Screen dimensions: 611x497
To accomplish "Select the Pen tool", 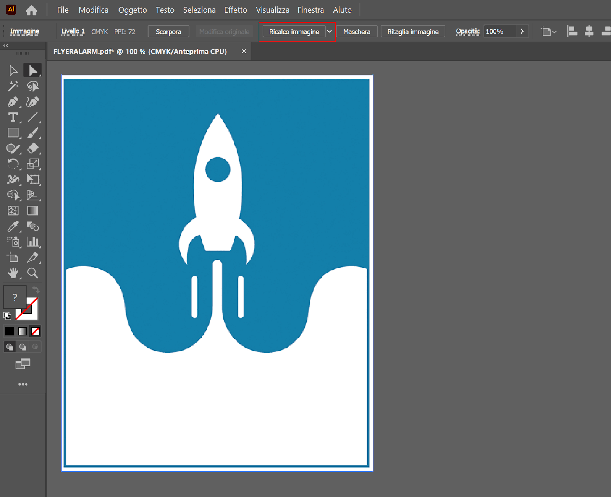I will [13, 102].
